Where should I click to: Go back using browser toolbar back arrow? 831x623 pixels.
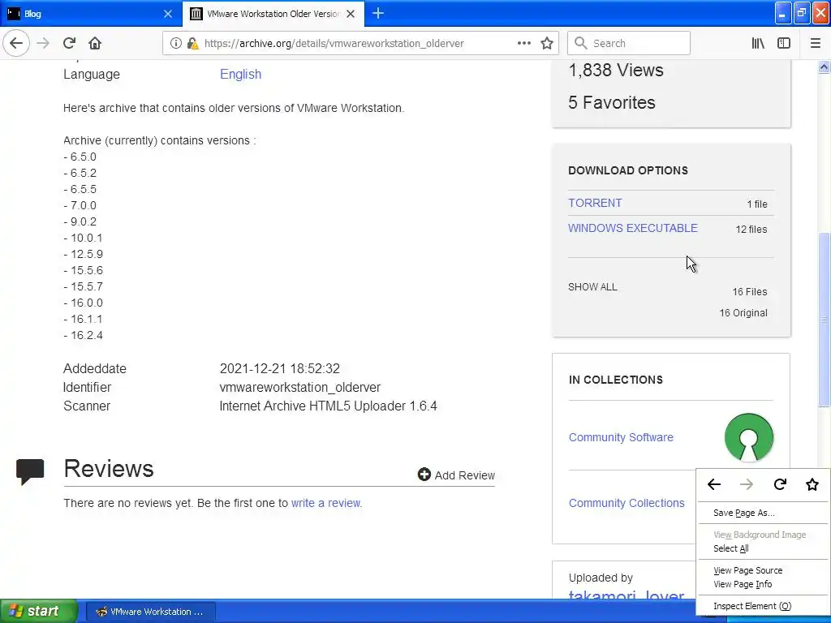pos(16,43)
